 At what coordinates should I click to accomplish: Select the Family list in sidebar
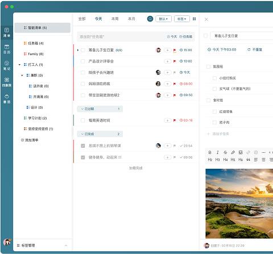click(x=34, y=54)
